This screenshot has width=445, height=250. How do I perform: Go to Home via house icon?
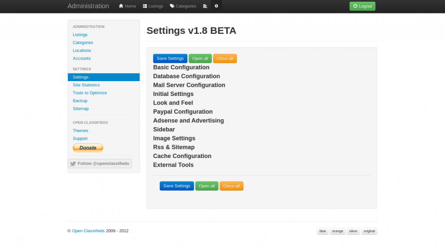point(127,6)
